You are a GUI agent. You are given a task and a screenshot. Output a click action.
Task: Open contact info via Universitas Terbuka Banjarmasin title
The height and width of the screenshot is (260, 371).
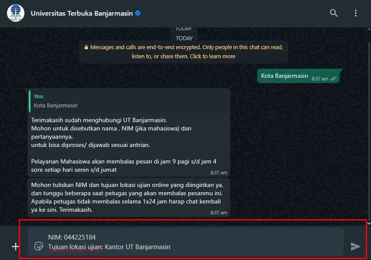pos(82,13)
